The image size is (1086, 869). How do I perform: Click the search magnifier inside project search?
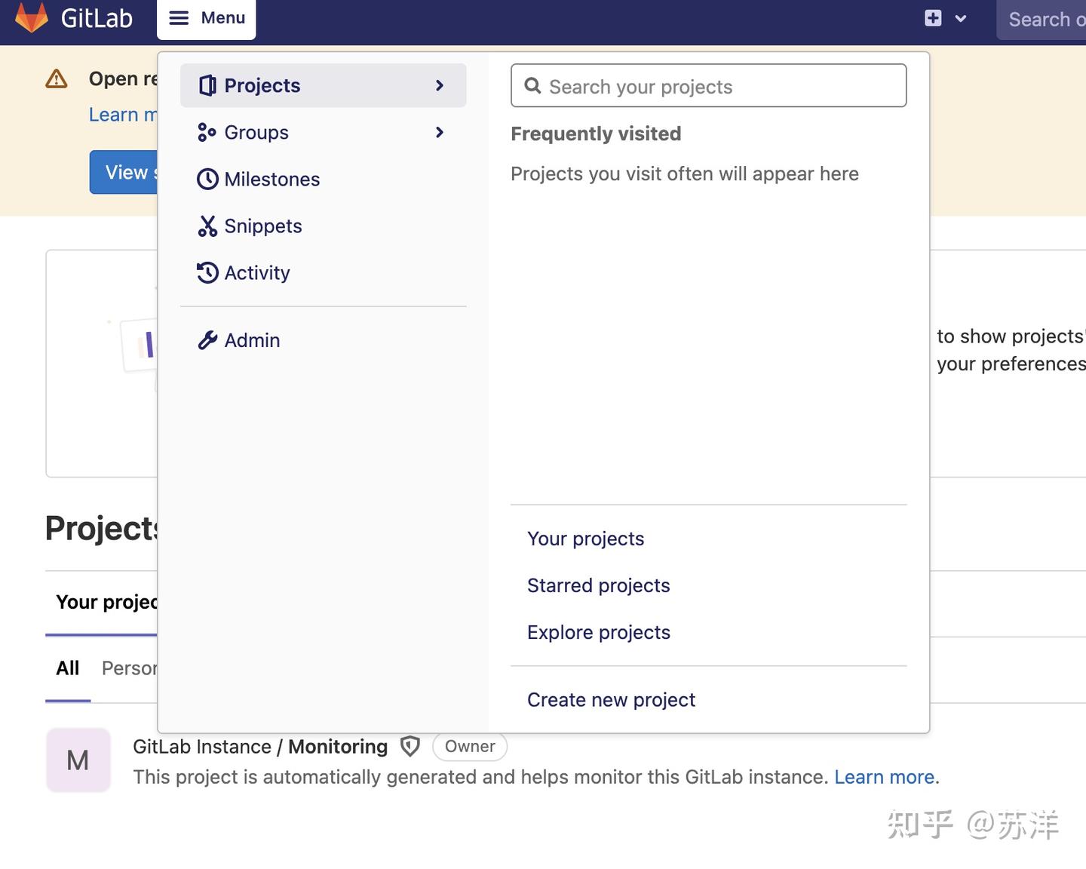point(533,86)
